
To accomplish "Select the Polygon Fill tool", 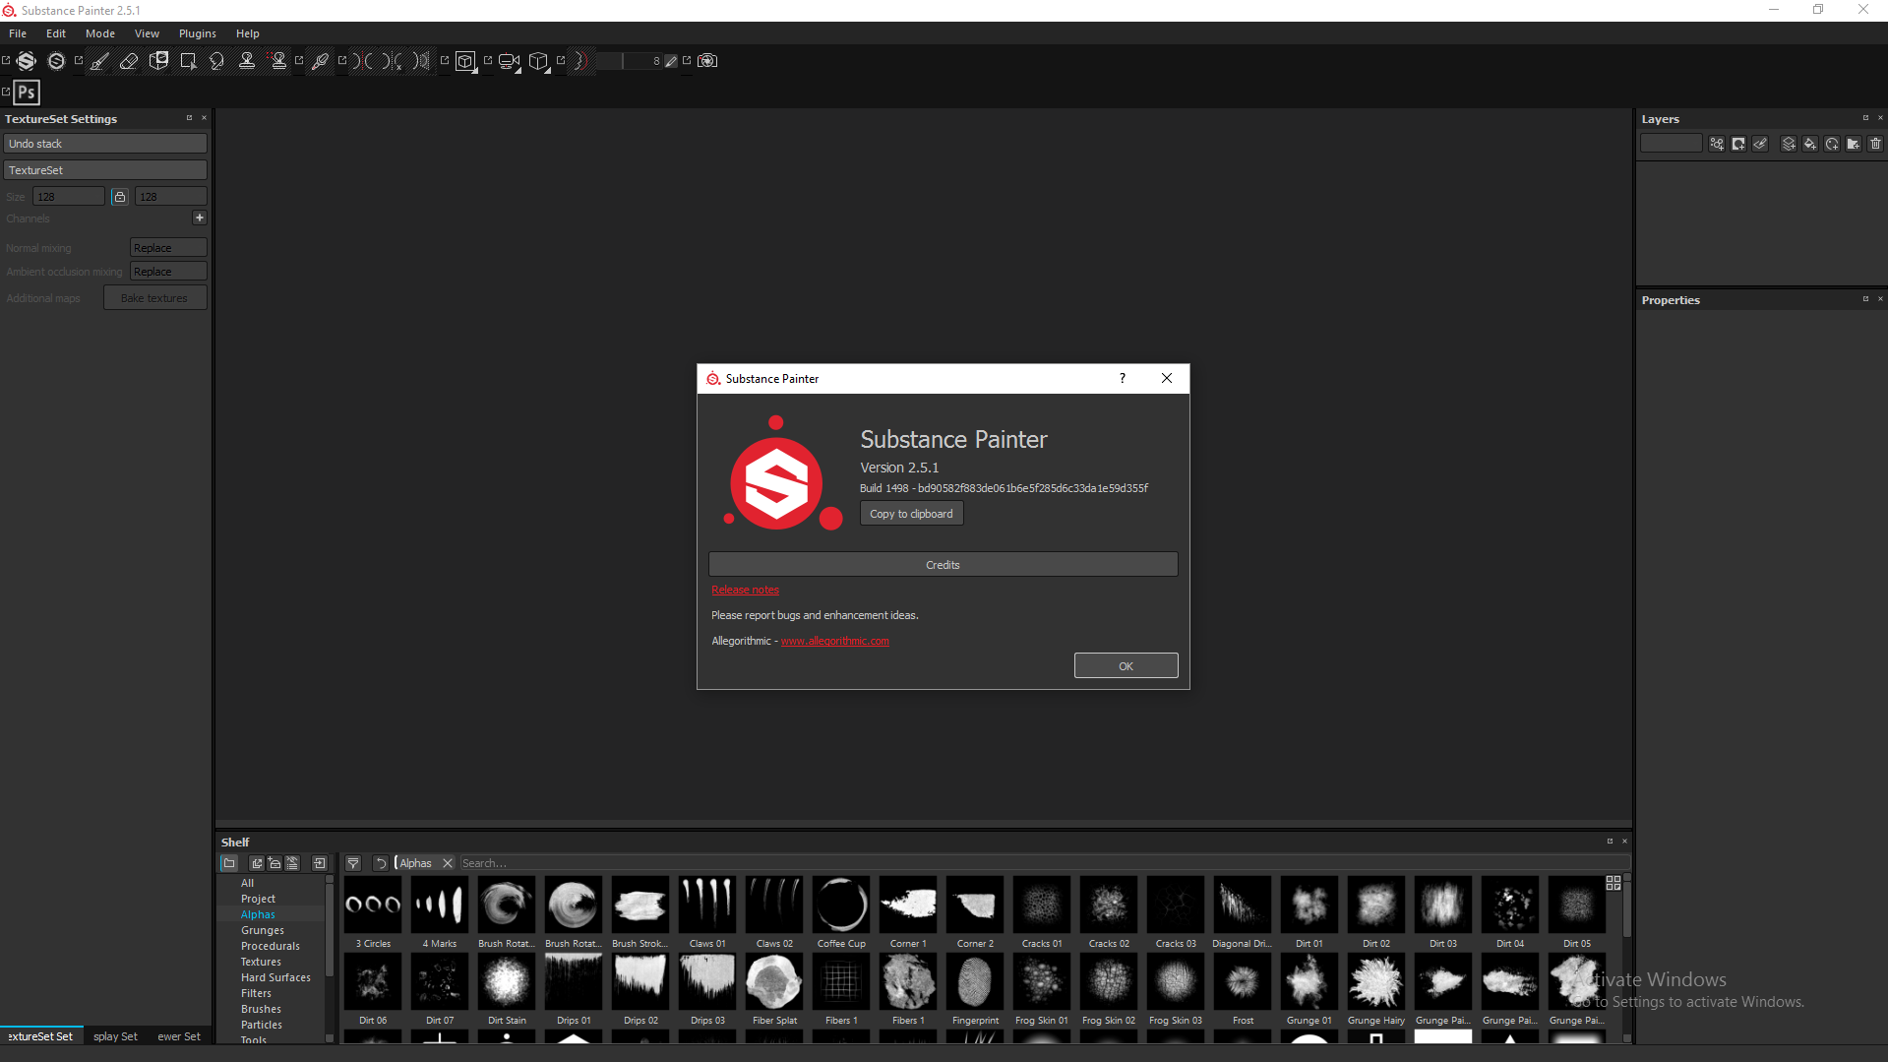I will (188, 61).
